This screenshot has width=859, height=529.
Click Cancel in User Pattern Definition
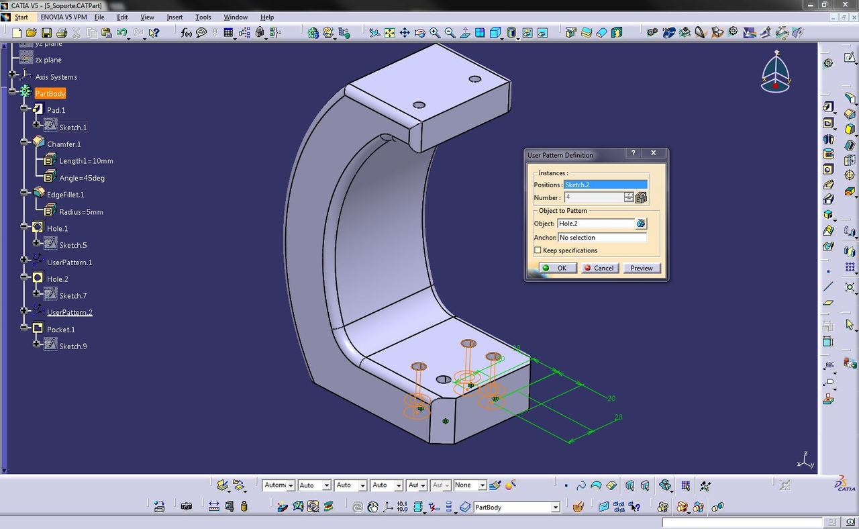(x=599, y=268)
